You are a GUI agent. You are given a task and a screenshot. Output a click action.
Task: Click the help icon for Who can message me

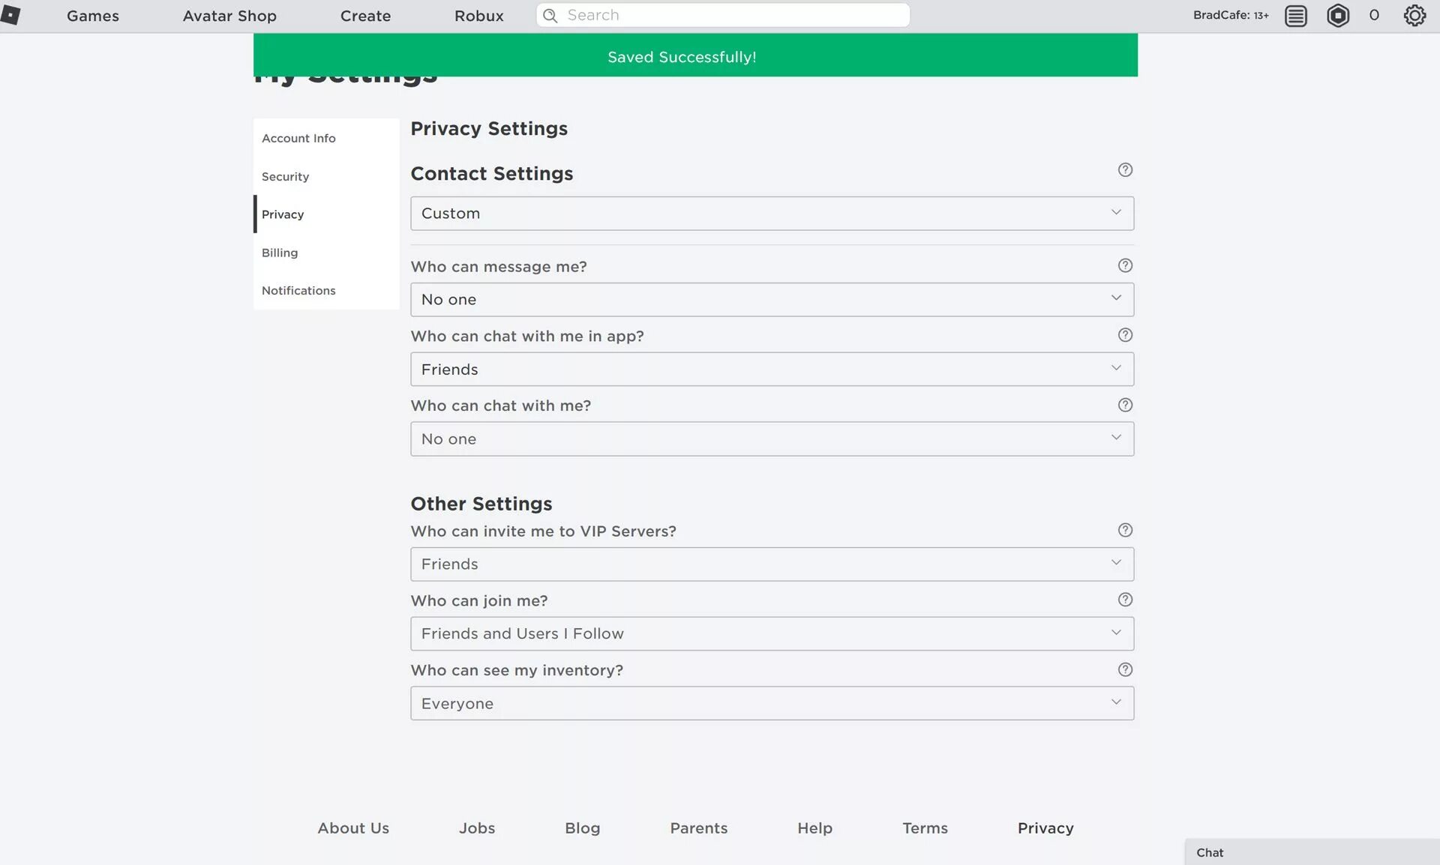(x=1125, y=265)
